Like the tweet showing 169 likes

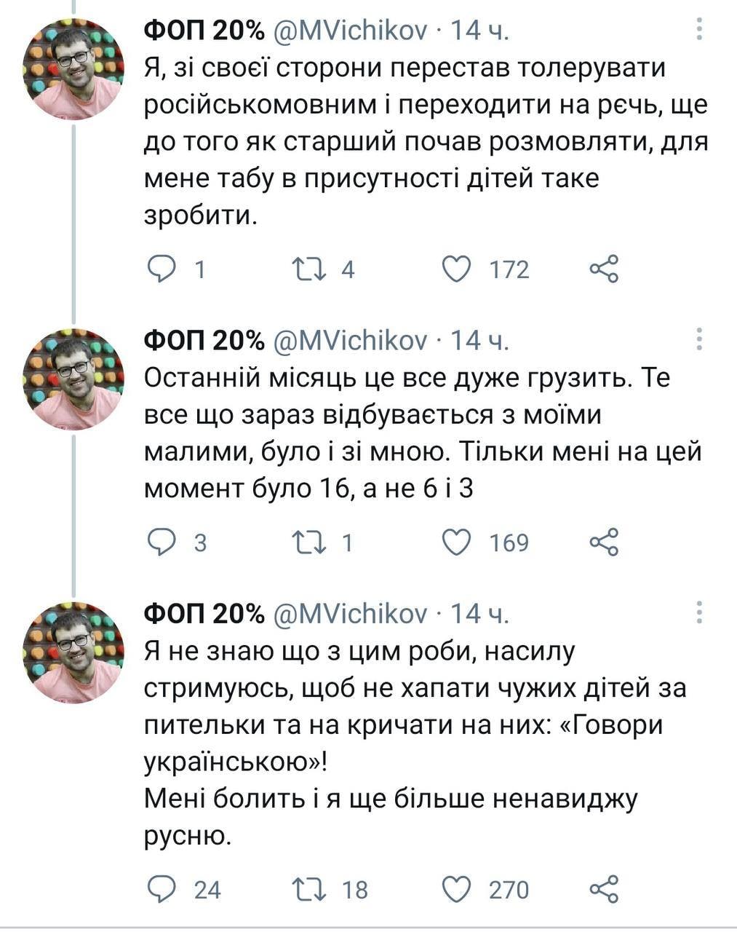(x=457, y=542)
